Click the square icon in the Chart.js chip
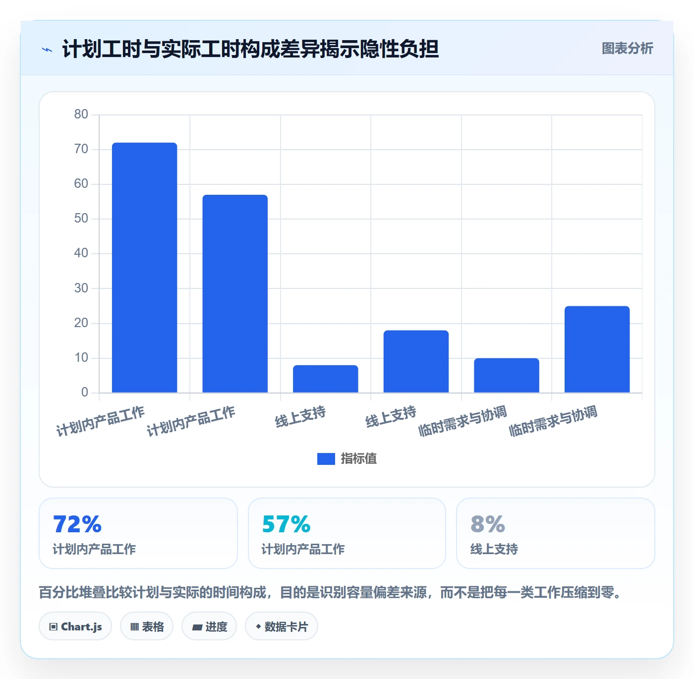 (x=54, y=627)
